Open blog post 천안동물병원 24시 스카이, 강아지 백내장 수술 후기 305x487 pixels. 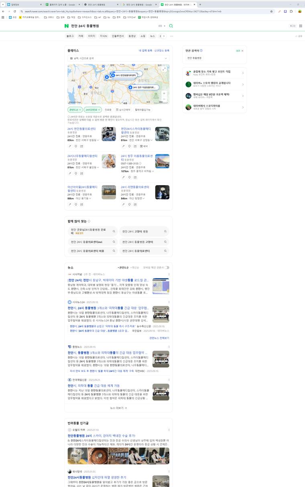pyautogui.click(x=102, y=436)
